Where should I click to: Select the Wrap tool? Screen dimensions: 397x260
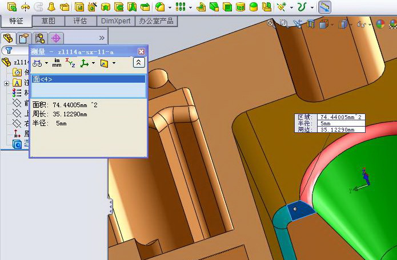(240, 7)
